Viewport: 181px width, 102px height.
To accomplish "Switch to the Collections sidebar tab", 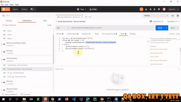I will pyautogui.click(x=27, y=21).
